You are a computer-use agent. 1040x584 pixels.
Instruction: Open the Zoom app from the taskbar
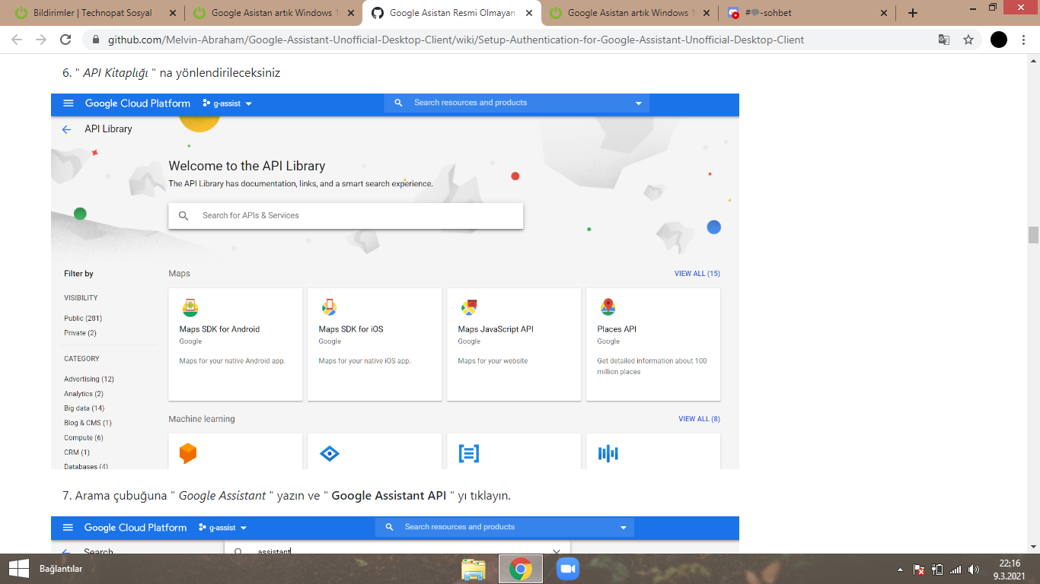[x=568, y=569]
